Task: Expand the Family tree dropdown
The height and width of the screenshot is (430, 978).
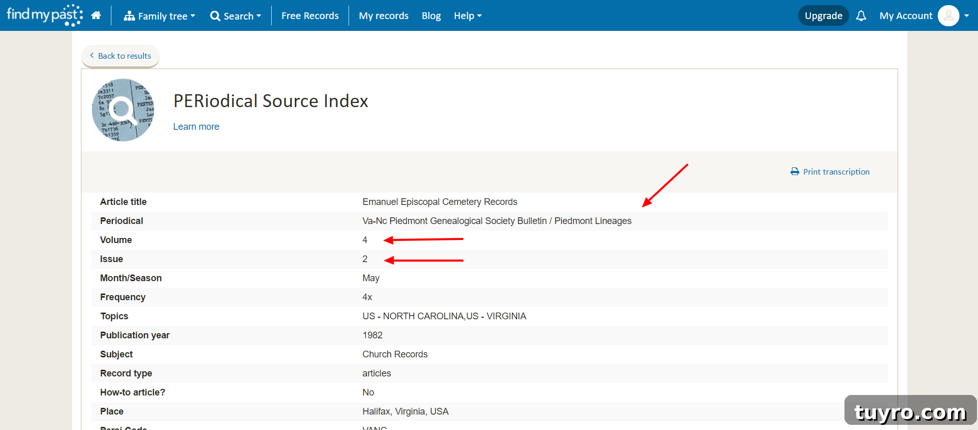Action: point(159,16)
